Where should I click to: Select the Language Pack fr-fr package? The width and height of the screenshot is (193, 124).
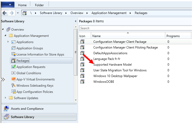click(x=135, y=59)
